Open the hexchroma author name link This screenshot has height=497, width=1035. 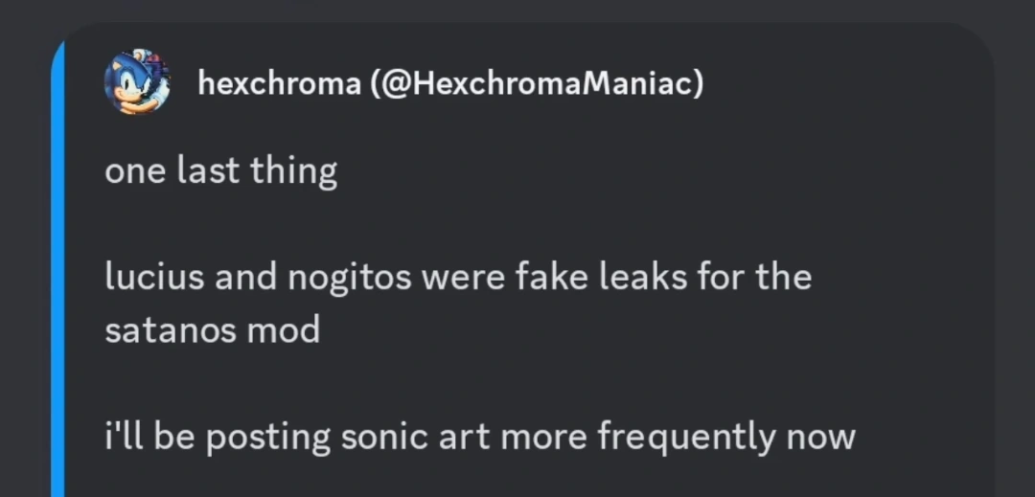coord(278,84)
